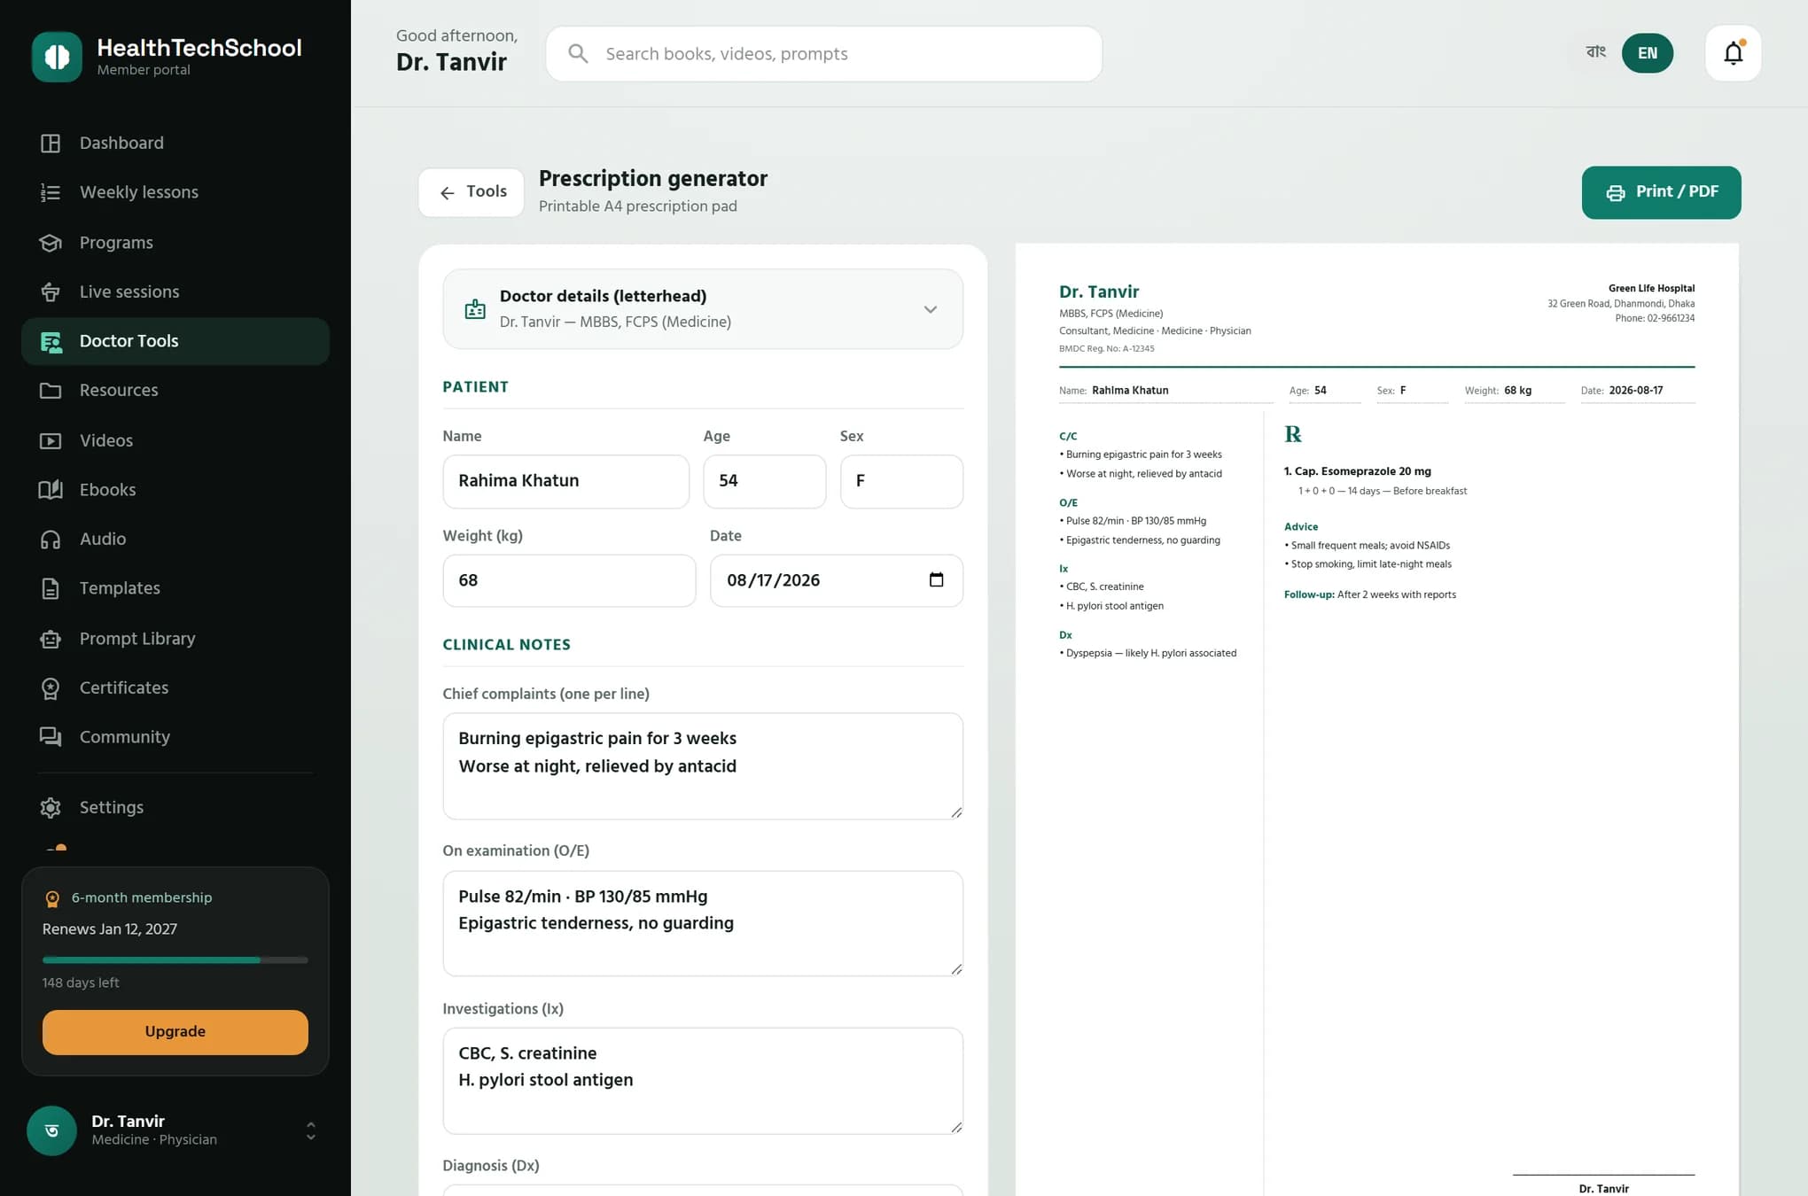Click 'Renews Jan 12, 2027' text
Viewport: 1808px width, 1196px height.
pos(110,929)
